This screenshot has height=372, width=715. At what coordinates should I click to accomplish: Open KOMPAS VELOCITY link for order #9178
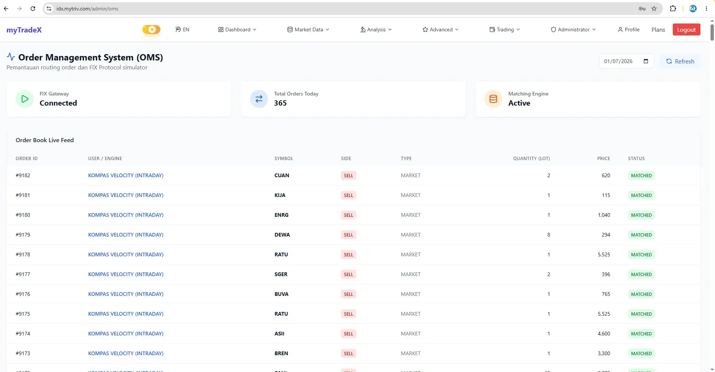pyautogui.click(x=126, y=254)
